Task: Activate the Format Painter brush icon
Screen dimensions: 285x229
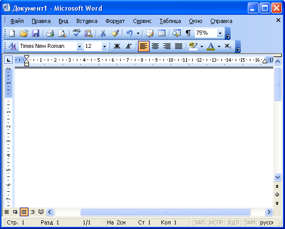Action: (115, 33)
